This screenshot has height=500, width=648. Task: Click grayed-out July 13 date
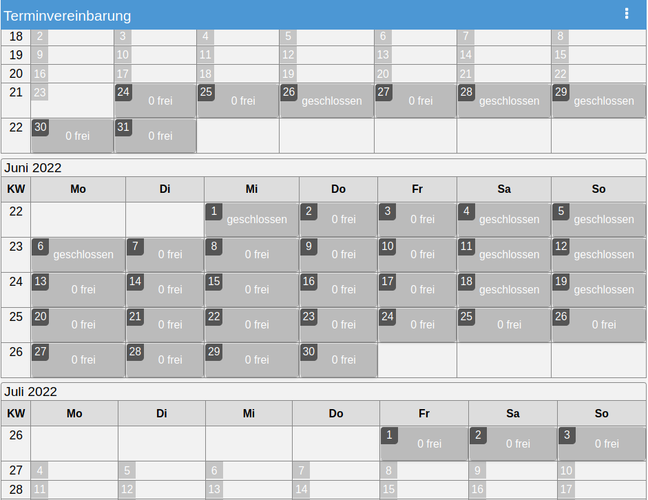[215, 490]
